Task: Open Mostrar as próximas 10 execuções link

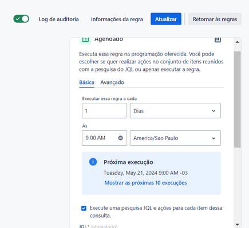Action: point(145,183)
